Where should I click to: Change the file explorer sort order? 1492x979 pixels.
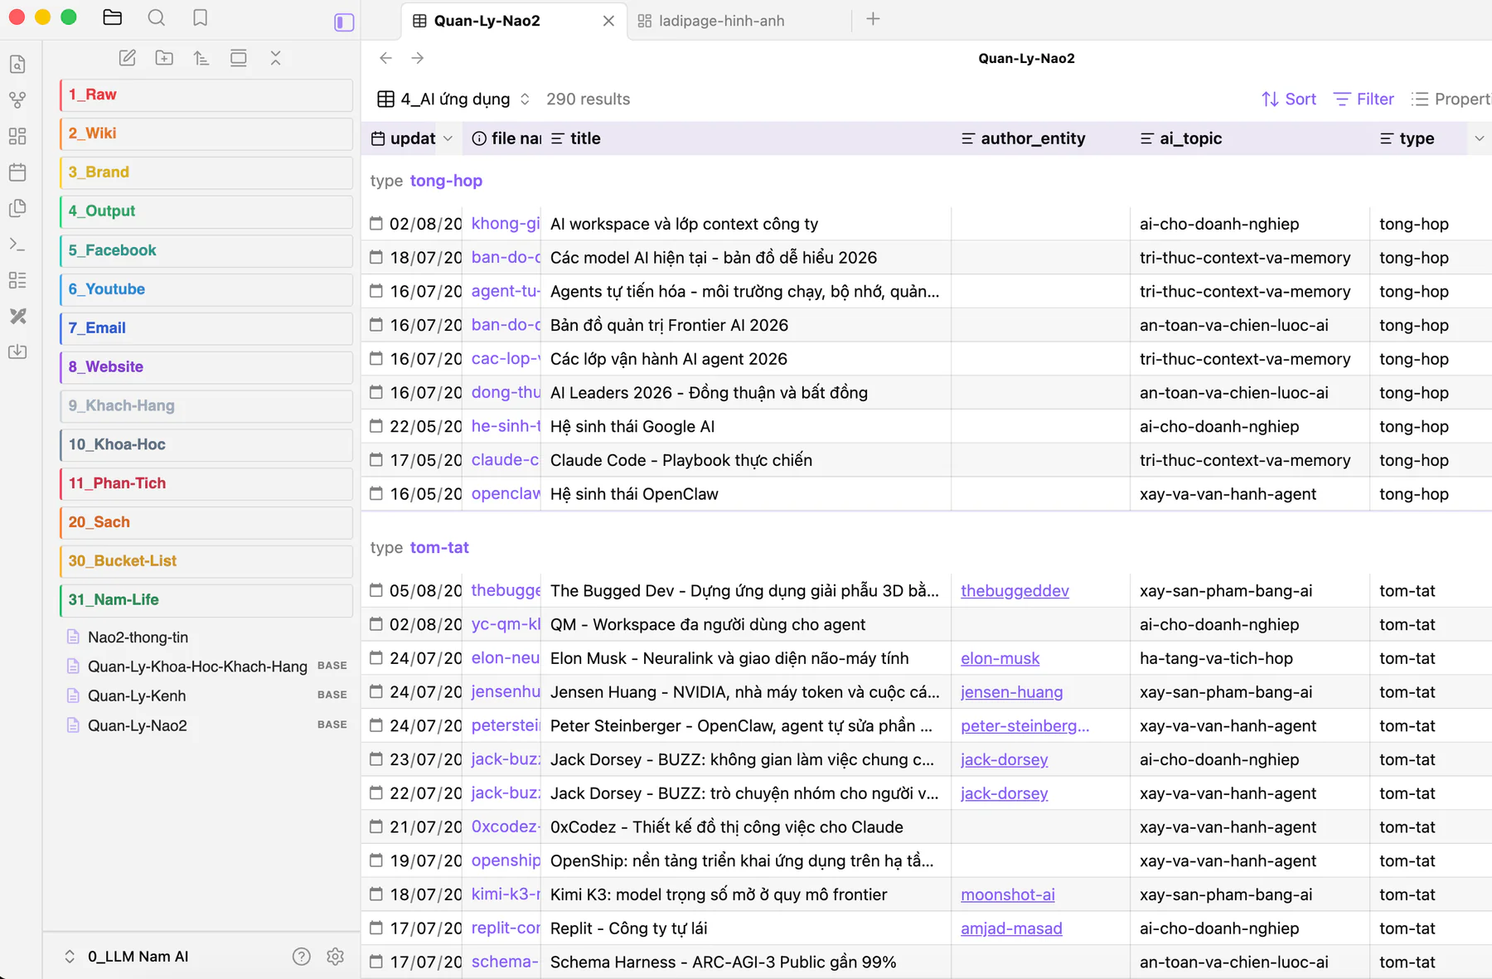tap(201, 58)
